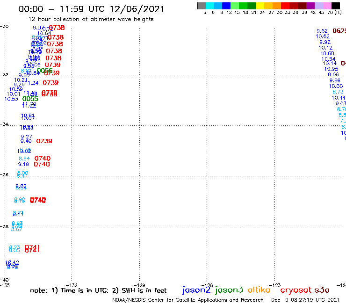Select the wave height value '10.62'
The width and height of the screenshot is (346, 304).
323,36
